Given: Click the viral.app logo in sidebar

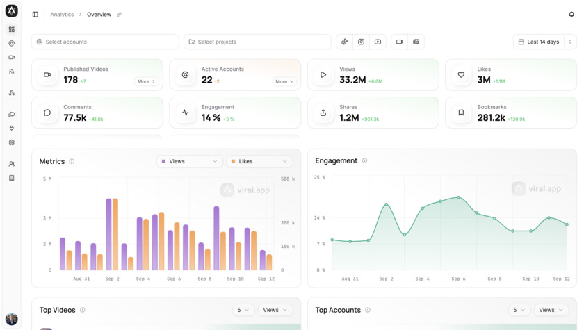Looking at the screenshot, I should 12,11.
